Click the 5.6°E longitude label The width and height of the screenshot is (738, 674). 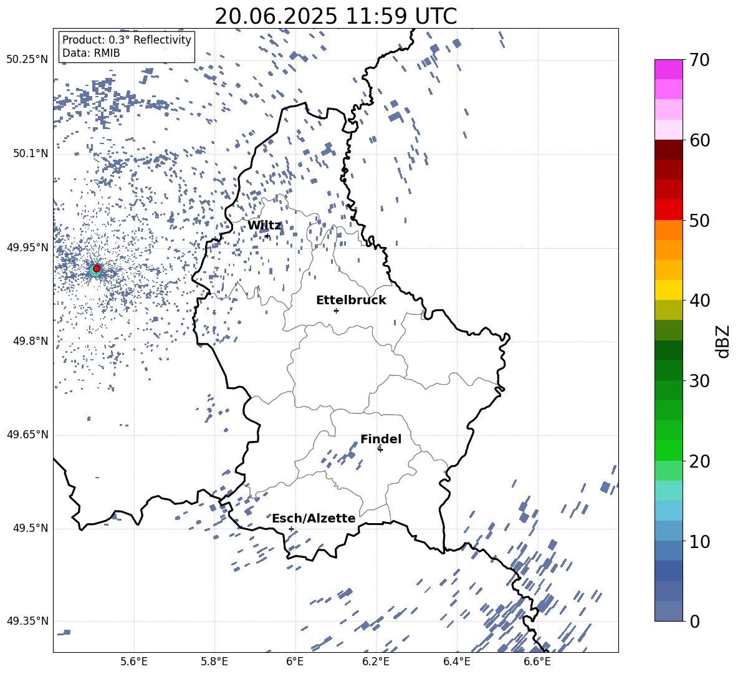pos(134,662)
